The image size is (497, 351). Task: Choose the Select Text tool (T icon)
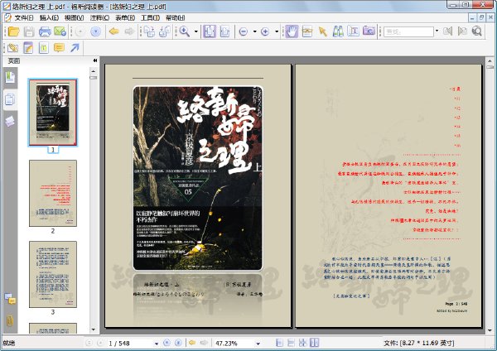pyautogui.click(x=353, y=31)
